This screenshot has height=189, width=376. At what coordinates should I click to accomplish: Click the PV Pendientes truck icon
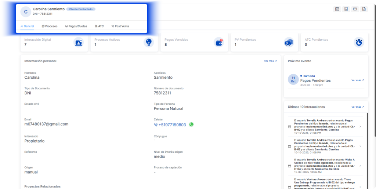point(289,42)
